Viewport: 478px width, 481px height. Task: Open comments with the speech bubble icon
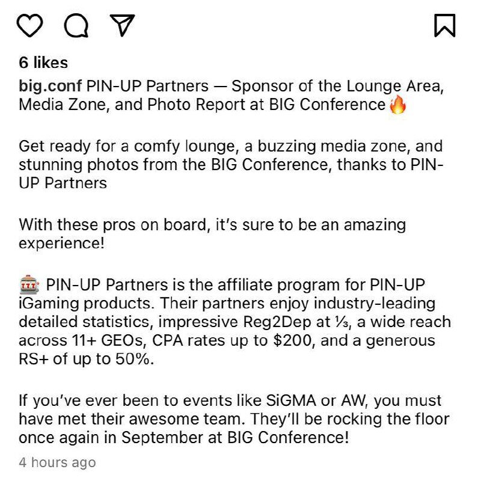click(76, 25)
